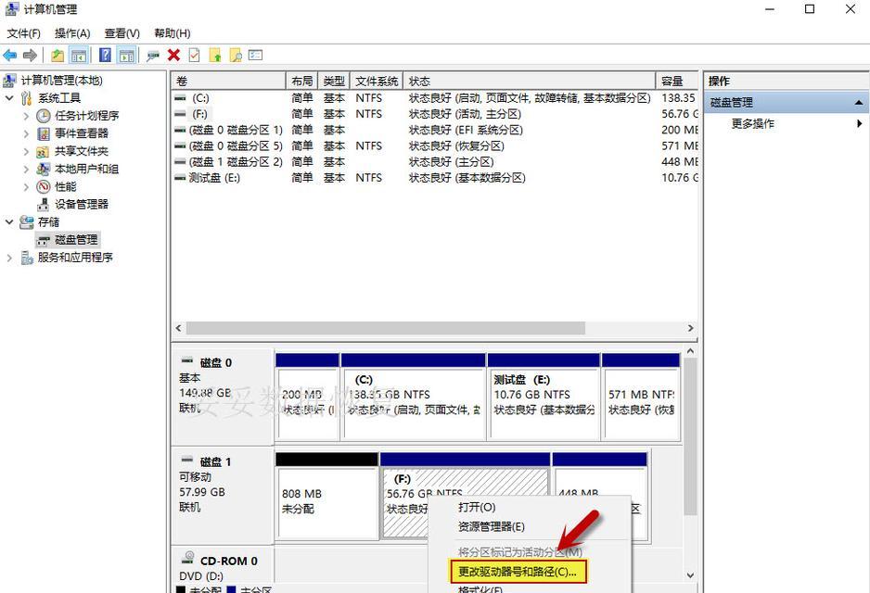Click the yellow page with green arrow icon
870x593 pixels.
[215, 56]
